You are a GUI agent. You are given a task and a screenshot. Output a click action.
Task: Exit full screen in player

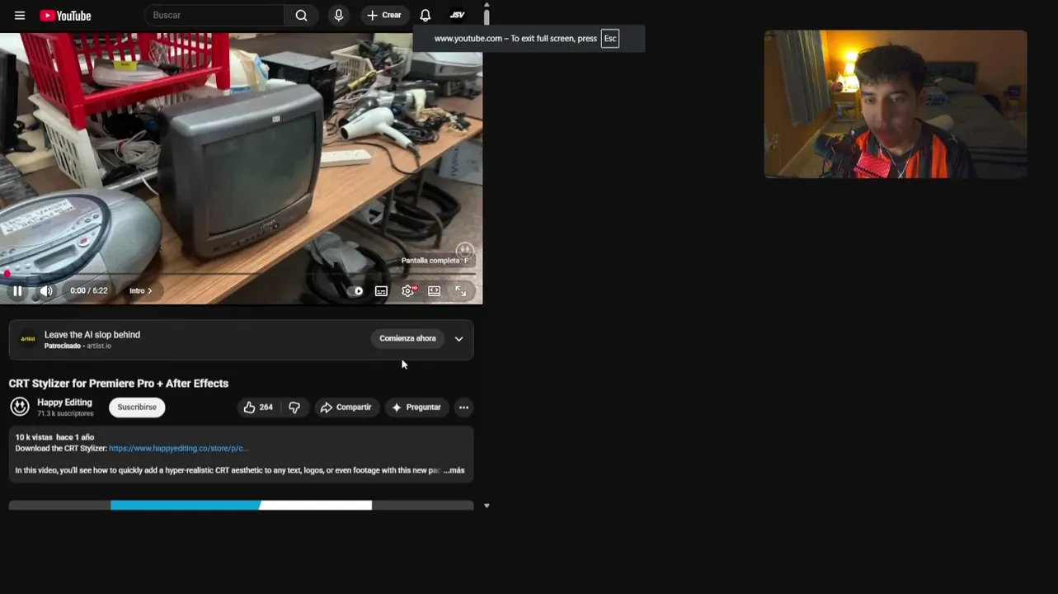tap(460, 290)
